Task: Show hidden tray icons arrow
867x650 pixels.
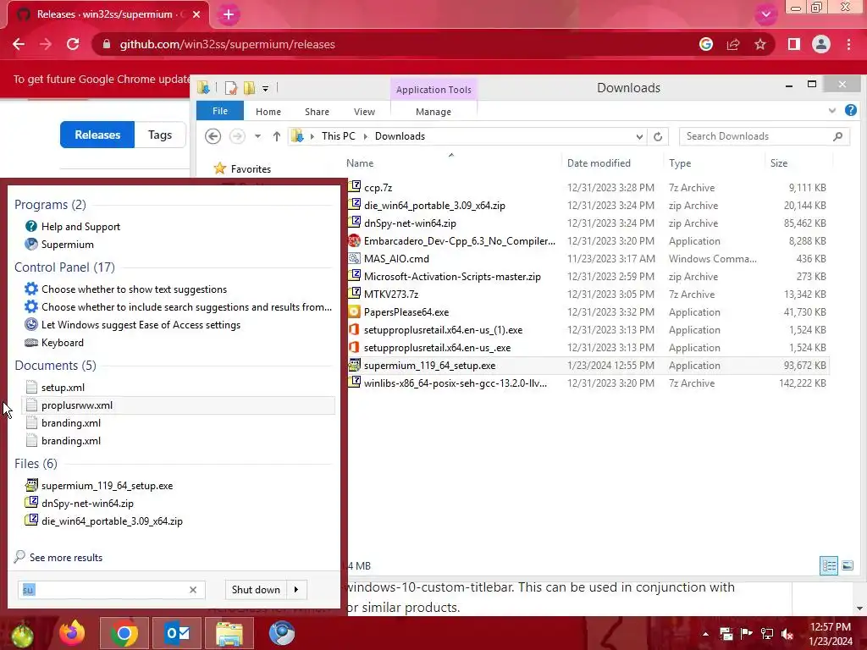Action: click(x=705, y=634)
